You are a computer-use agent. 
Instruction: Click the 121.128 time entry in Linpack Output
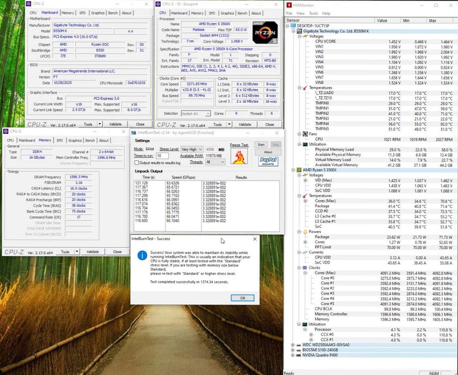coord(141,183)
